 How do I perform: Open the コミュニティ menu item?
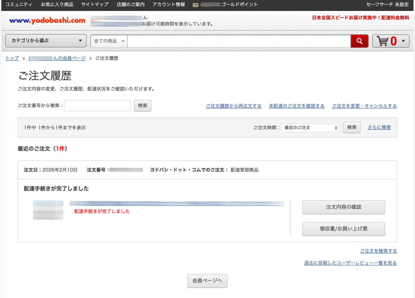coord(19,4)
